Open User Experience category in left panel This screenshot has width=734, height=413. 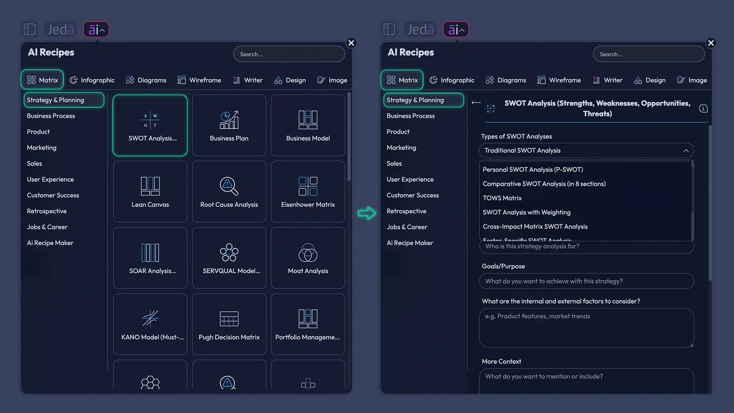click(x=50, y=179)
